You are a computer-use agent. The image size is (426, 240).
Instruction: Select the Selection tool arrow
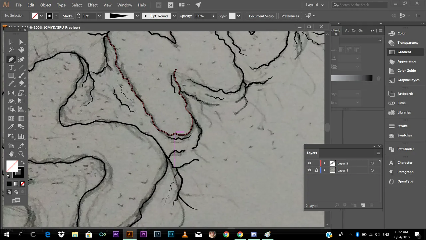pos(11,42)
